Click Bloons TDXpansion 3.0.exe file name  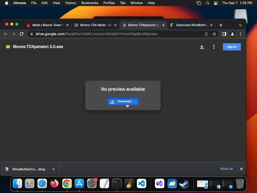38,46
